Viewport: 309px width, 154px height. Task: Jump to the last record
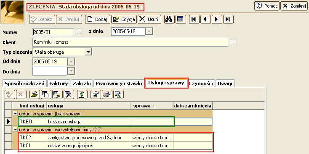pyautogui.click(x=228, y=19)
